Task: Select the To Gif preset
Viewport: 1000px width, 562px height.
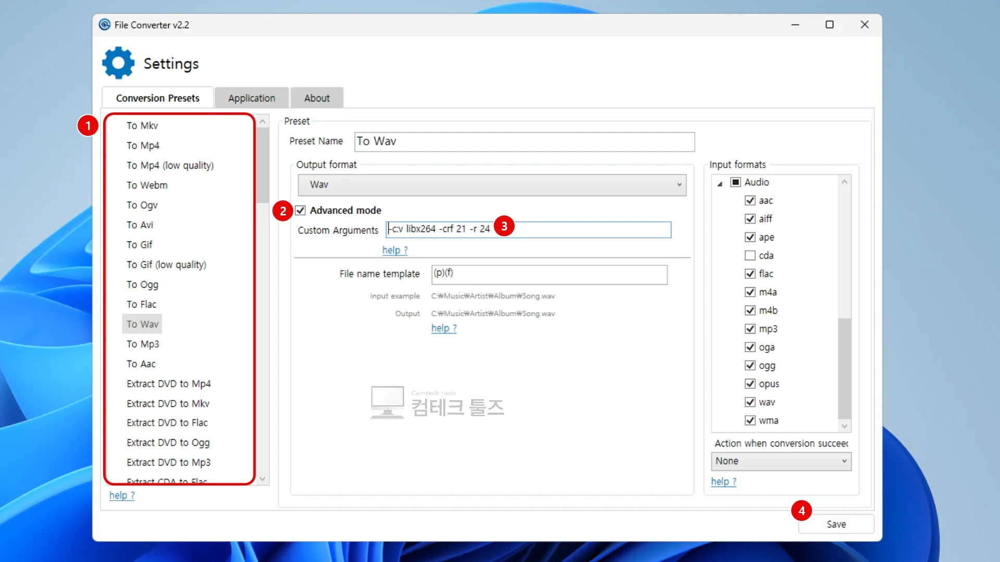Action: pos(140,245)
